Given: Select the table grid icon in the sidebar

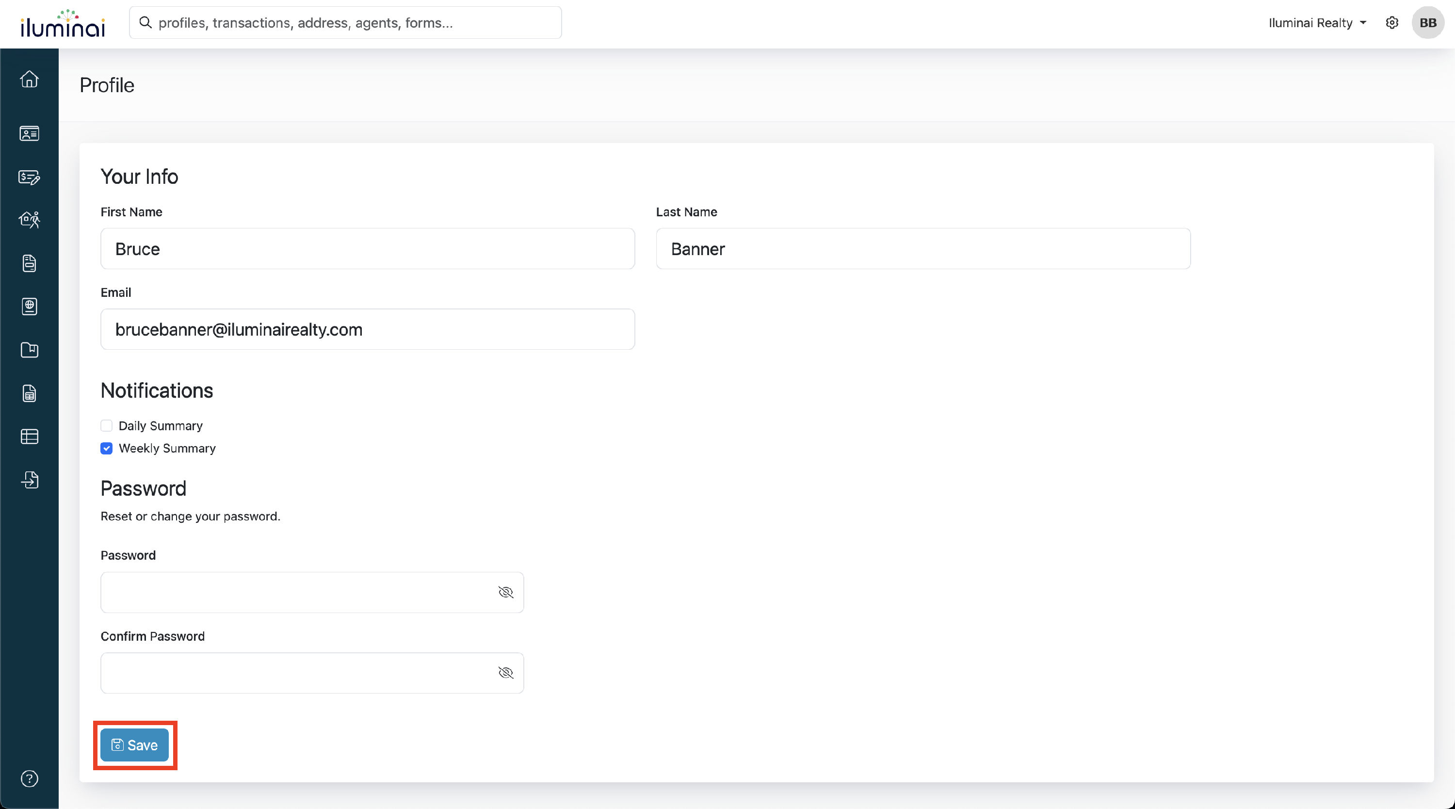Looking at the screenshot, I should coord(30,437).
